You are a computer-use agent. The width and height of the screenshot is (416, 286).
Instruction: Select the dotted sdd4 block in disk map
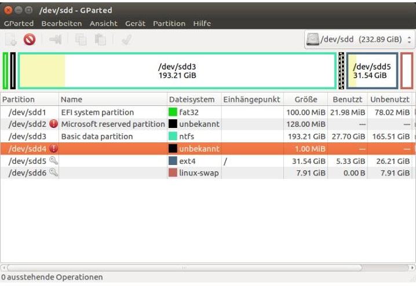click(341, 71)
